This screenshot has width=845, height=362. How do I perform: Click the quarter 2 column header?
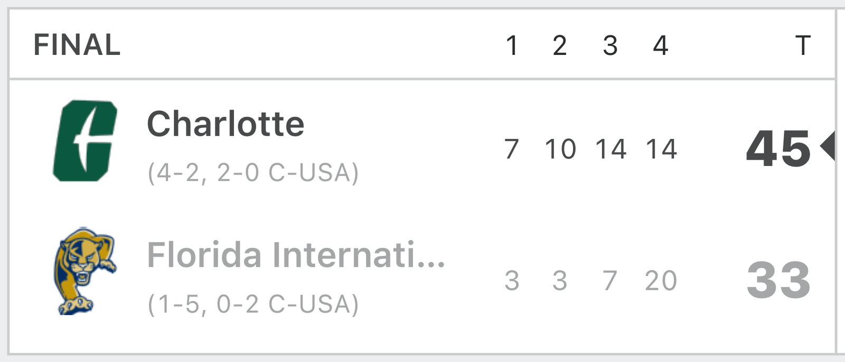coord(560,45)
